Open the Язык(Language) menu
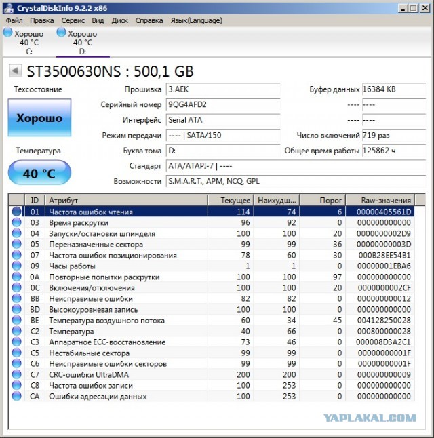Screen dimensions: 434x438 point(197,20)
